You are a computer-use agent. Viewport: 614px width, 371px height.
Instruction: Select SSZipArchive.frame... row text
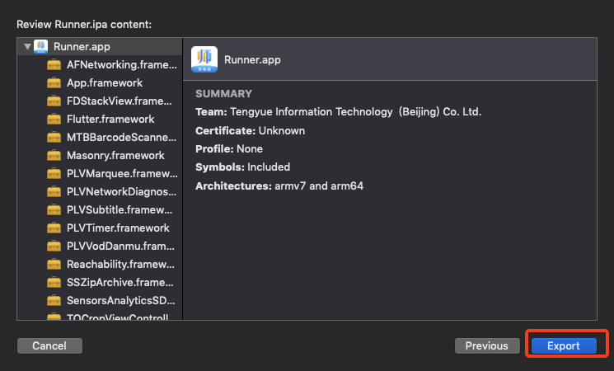(x=120, y=283)
